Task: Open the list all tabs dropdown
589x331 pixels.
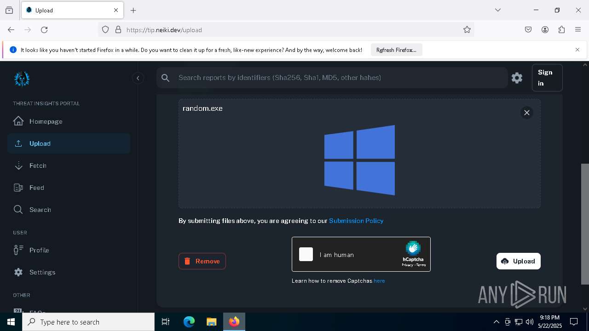Action: coord(497,10)
